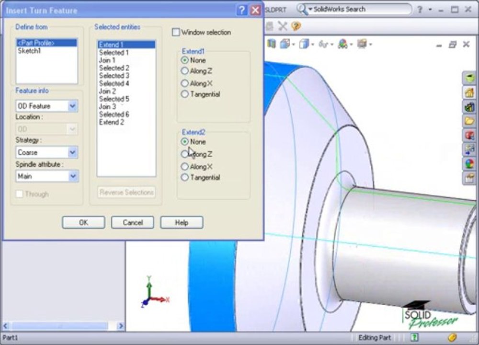
Task: Open the Design Library tab in task pane
Action: pos(470,107)
